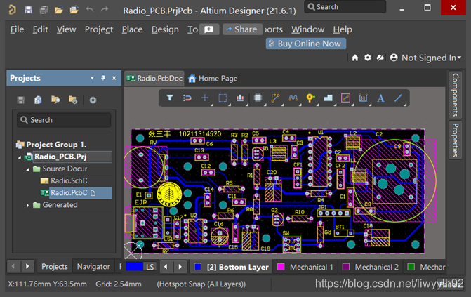Expand the Generated folder
The height and width of the screenshot is (297, 471).
point(28,205)
